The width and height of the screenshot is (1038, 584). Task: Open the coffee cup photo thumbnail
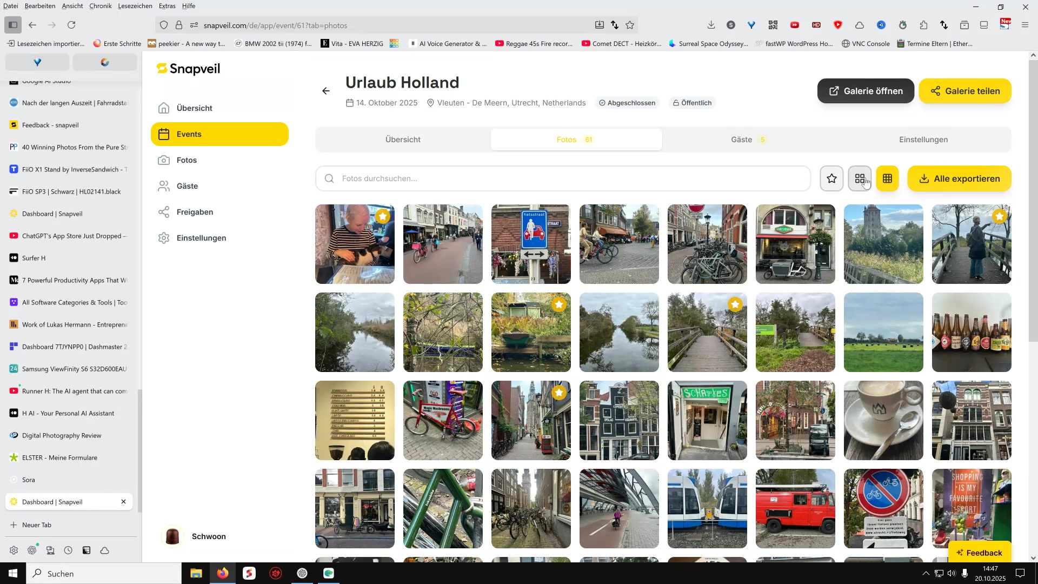click(x=883, y=421)
